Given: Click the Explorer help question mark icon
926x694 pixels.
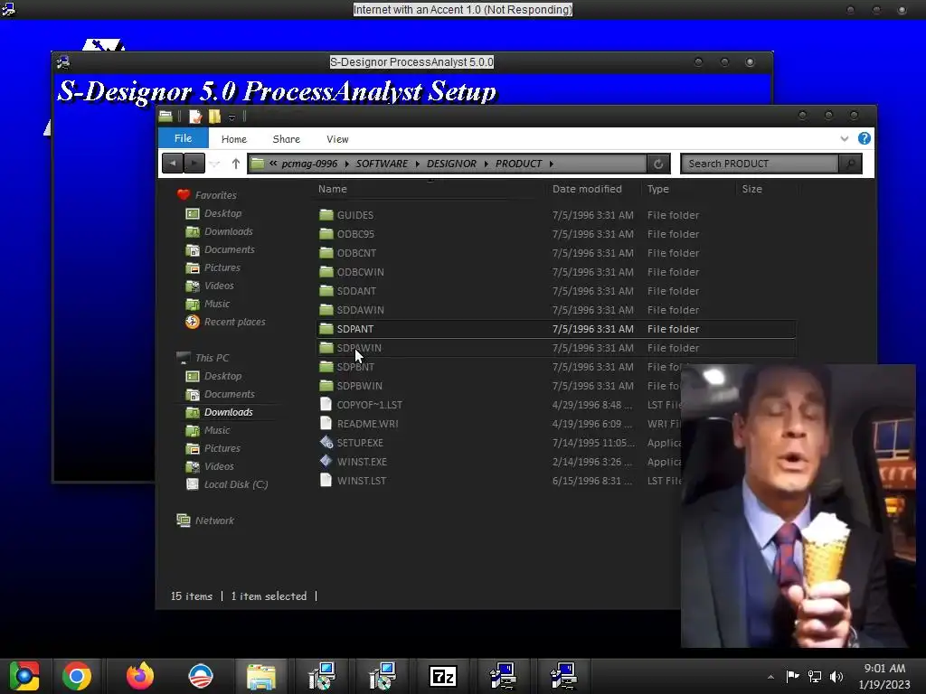Looking at the screenshot, I should pos(864,138).
